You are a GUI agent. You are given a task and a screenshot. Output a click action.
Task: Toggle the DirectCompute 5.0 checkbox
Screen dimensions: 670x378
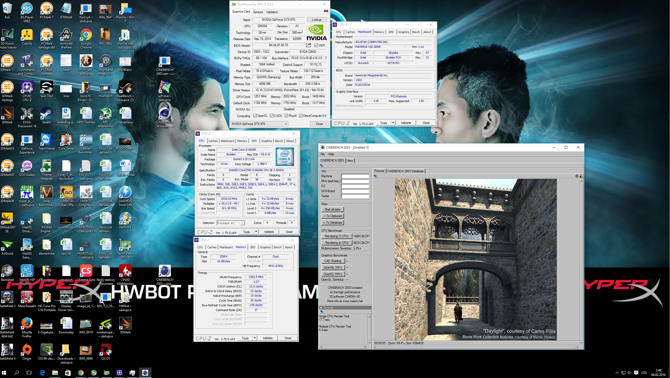(301, 116)
